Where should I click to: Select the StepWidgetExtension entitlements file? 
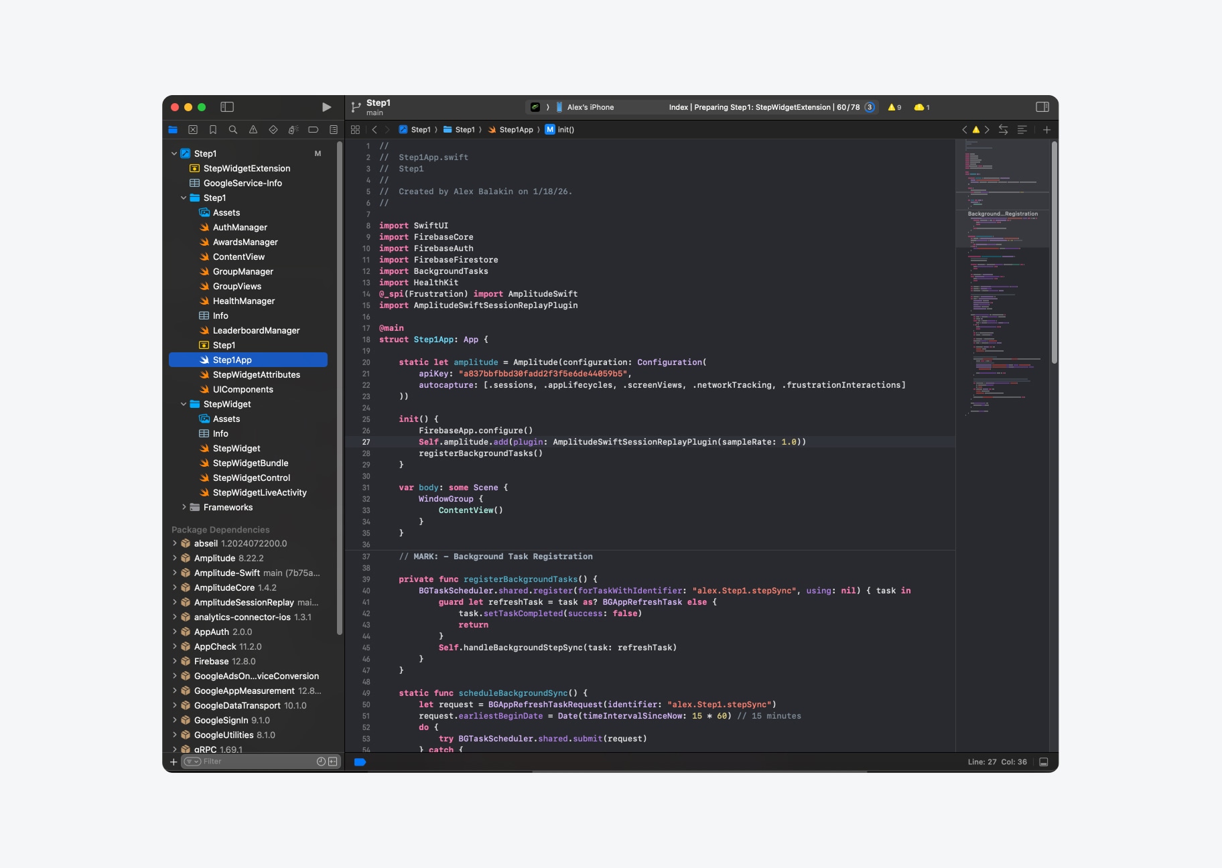pyautogui.click(x=247, y=169)
